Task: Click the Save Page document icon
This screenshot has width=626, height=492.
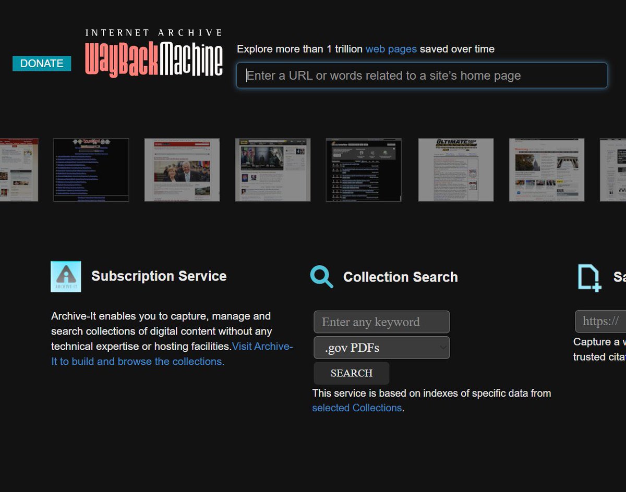Action: pos(589,277)
